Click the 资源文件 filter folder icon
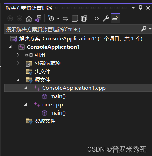 [x=29, y=121]
